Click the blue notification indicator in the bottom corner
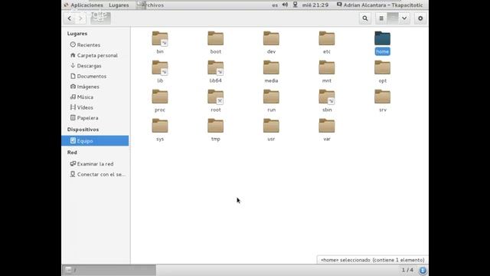Viewport: 490px width, 276px height. click(x=423, y=270)
